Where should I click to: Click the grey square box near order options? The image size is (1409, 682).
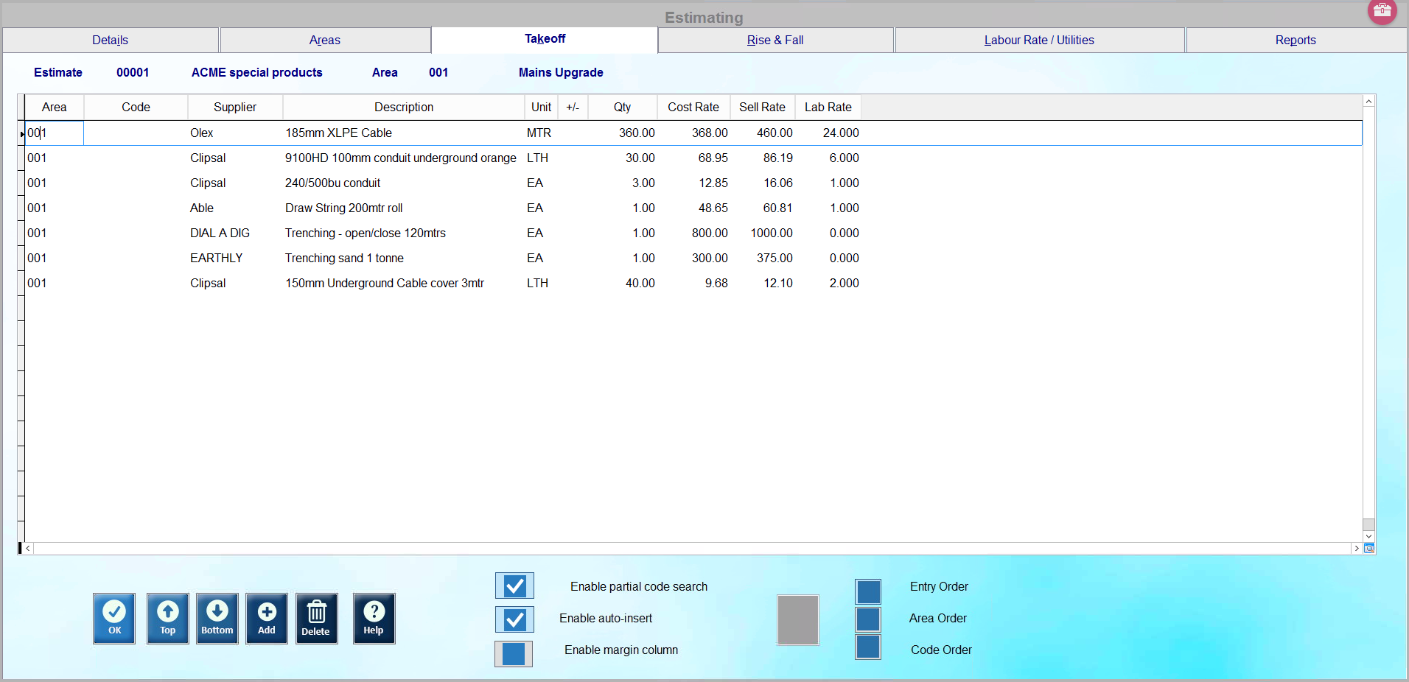point(798,620)
